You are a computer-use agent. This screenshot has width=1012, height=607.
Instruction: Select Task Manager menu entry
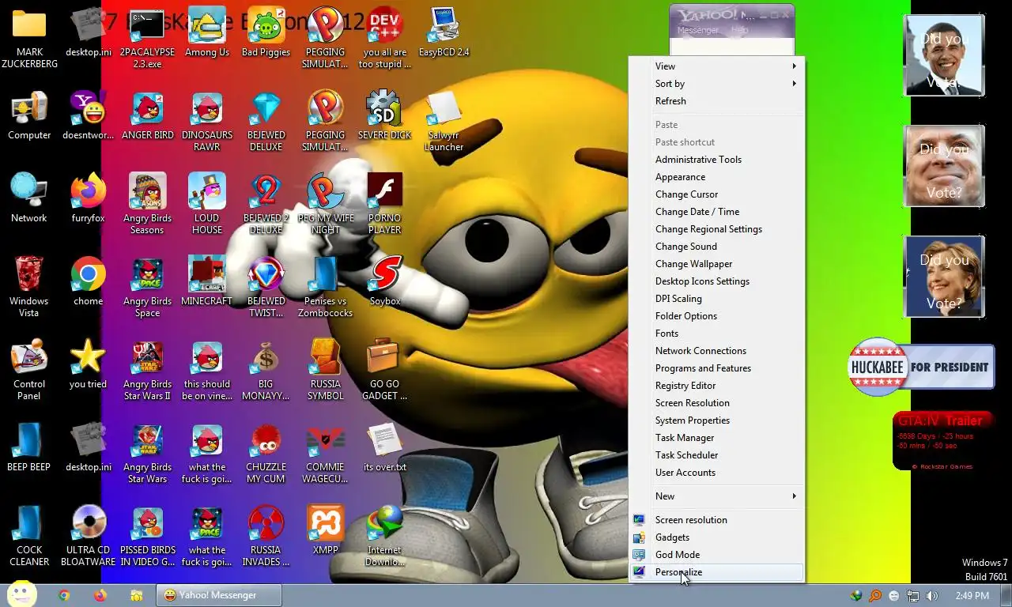717,438
